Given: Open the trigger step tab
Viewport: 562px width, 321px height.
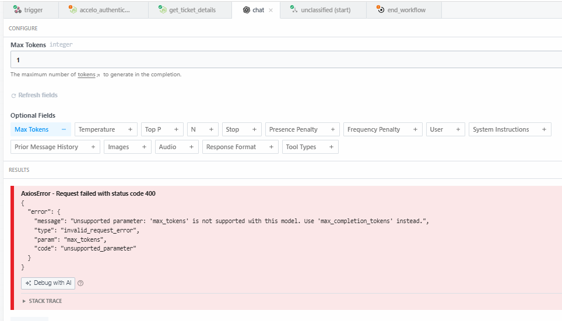Looking at the screenshot, I should click(31, 10).
